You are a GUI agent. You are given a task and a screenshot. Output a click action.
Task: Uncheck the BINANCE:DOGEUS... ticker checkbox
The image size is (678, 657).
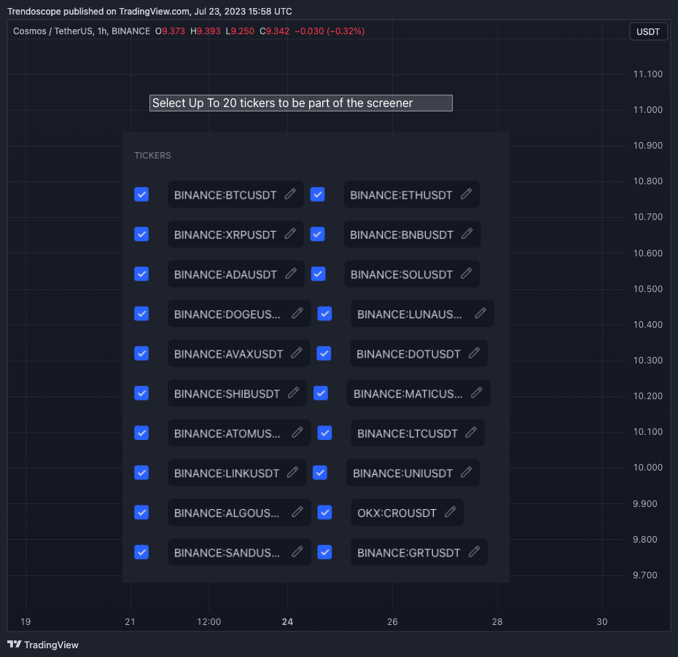pyautogui.click(x=141, y=314)
